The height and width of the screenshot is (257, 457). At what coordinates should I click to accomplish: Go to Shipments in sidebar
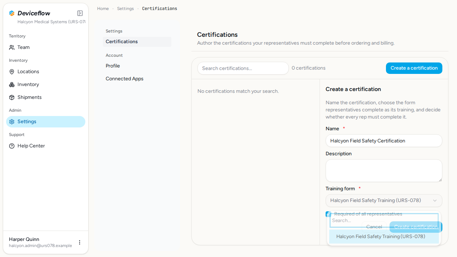pos(46,97)
